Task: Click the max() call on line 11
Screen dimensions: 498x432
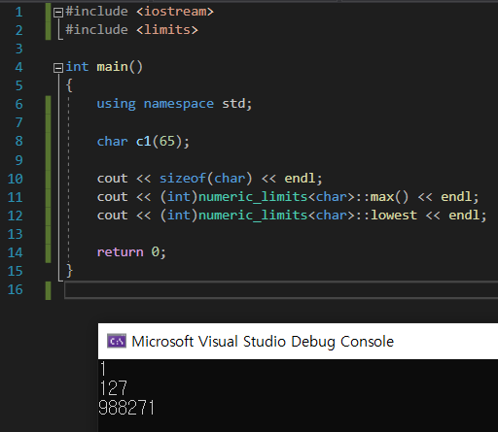Action: click(389, 197)
